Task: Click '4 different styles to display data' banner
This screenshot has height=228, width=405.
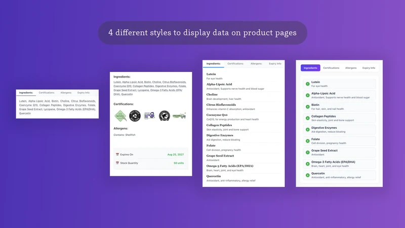Action: 202,33
